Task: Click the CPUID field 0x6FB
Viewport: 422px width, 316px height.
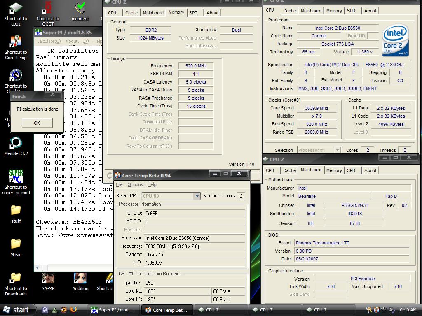Action: point(195,214)
